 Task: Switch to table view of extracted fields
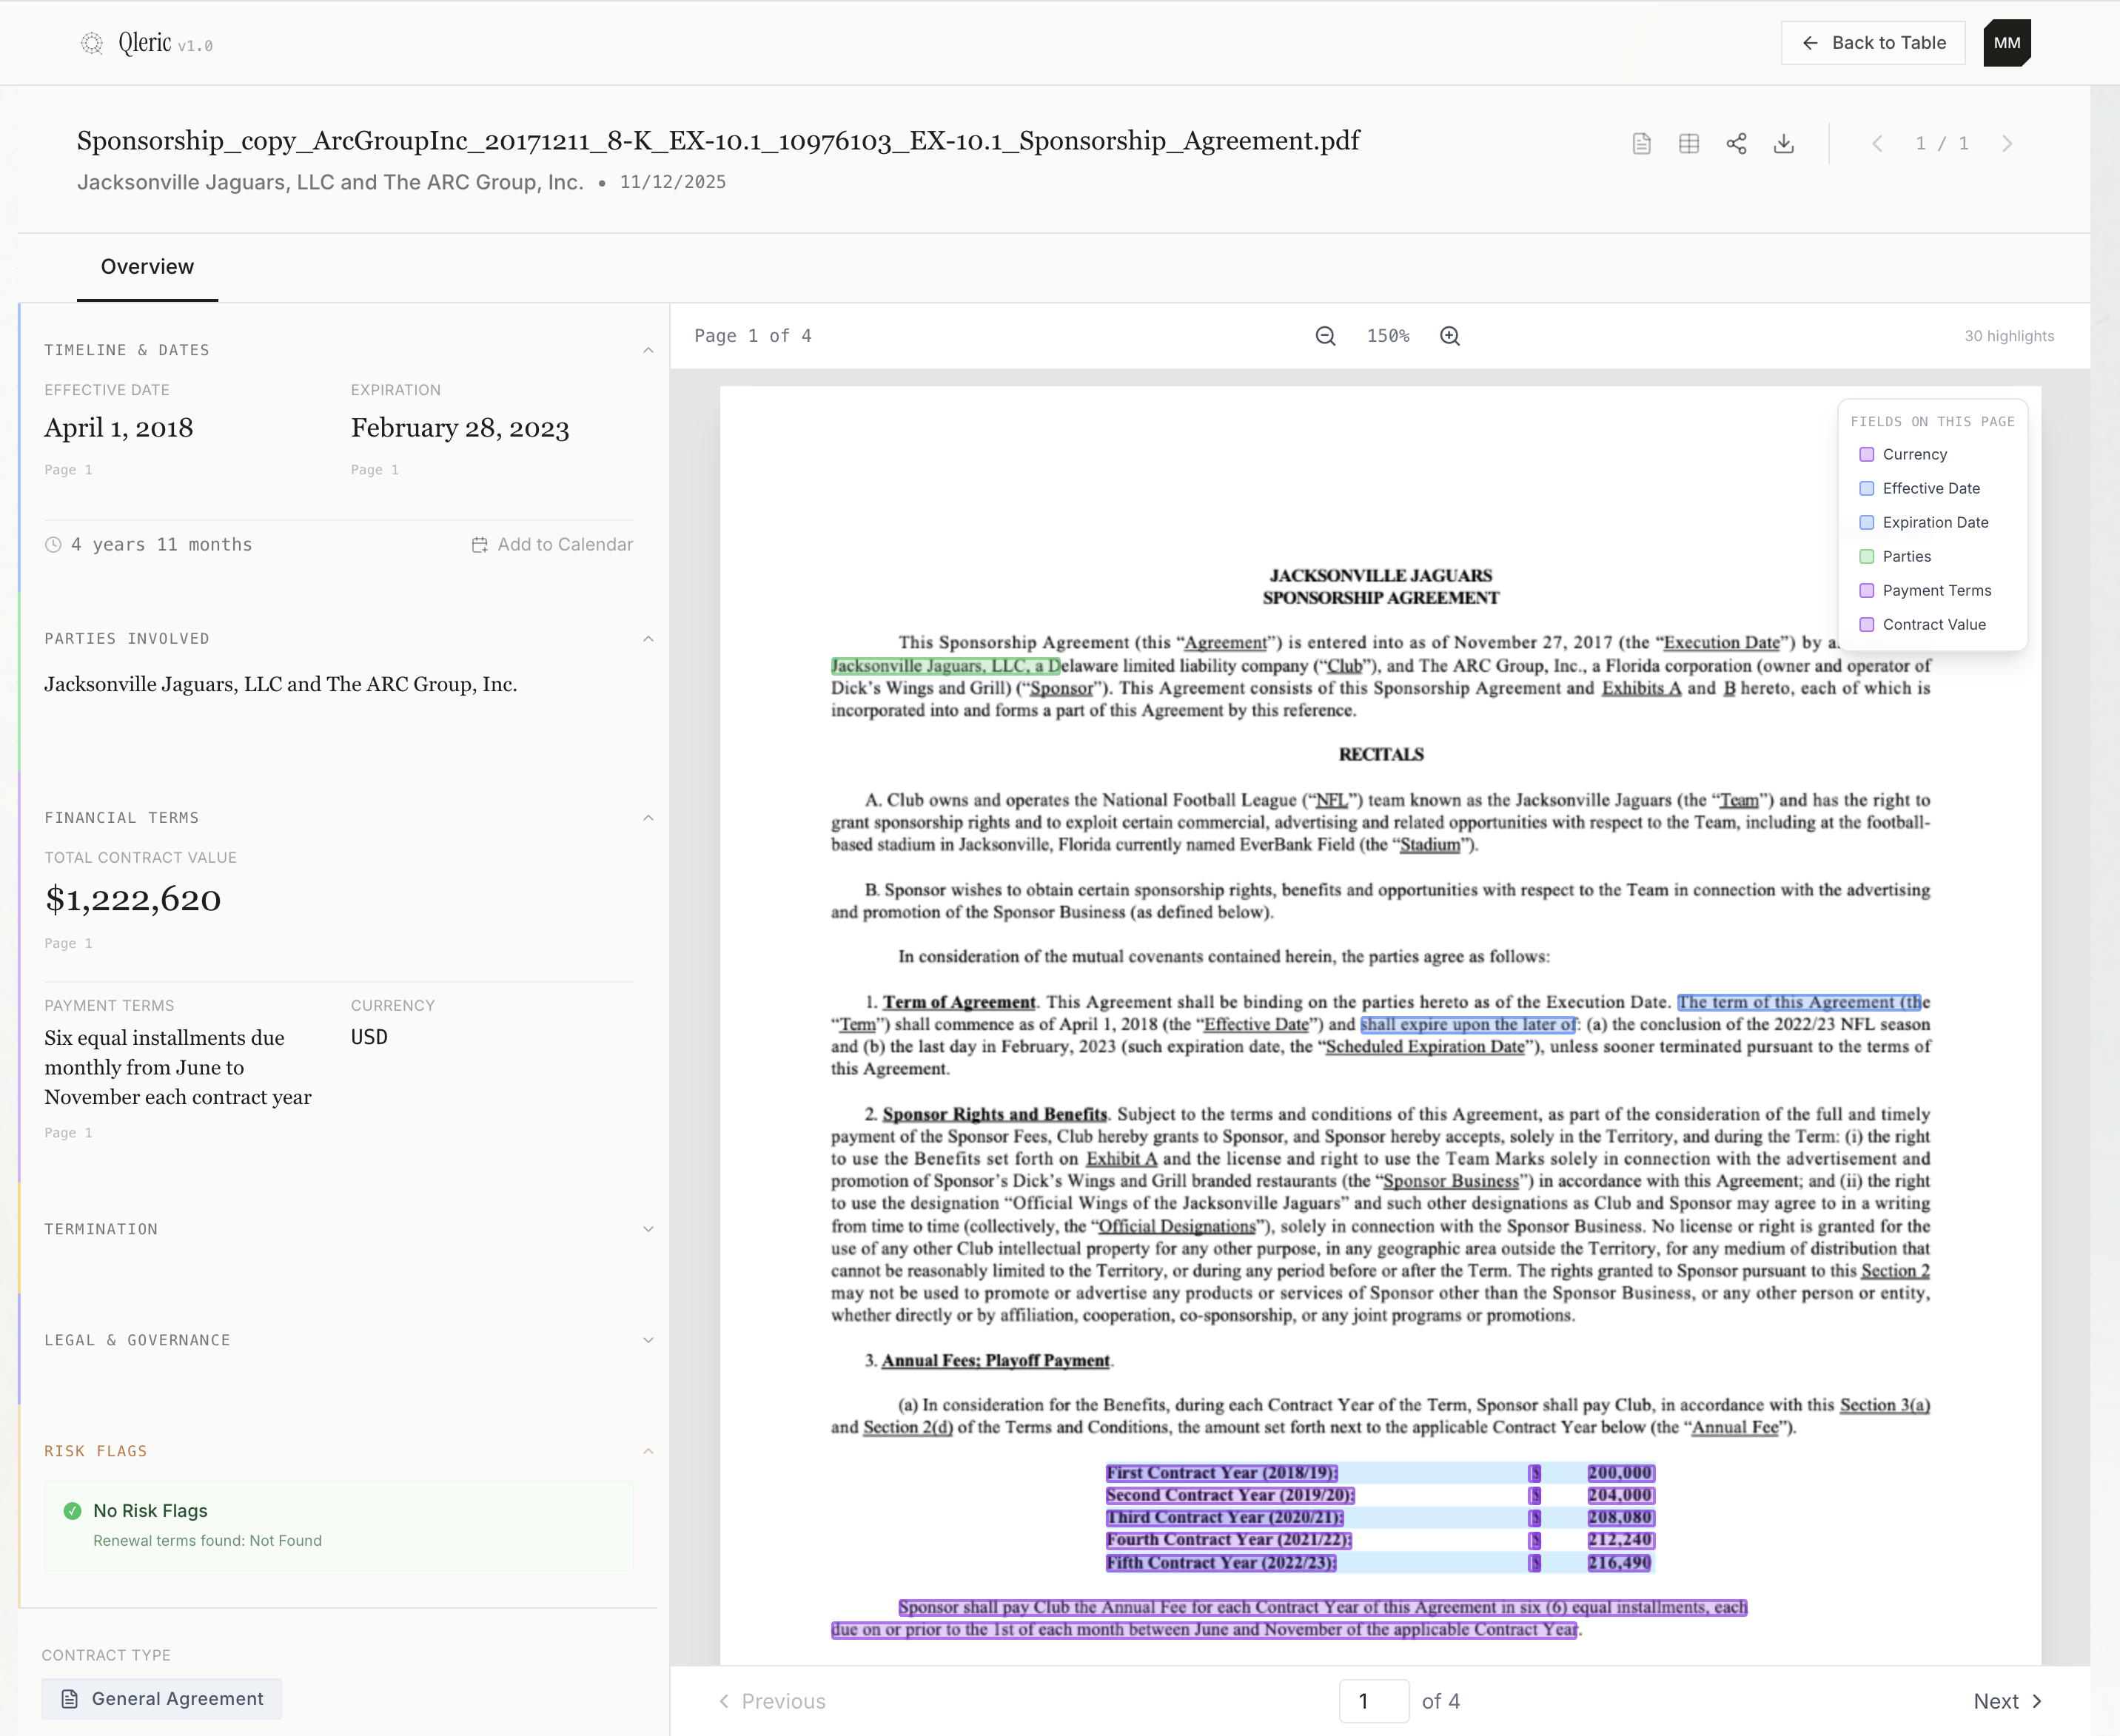click(x=1688, y=143)
